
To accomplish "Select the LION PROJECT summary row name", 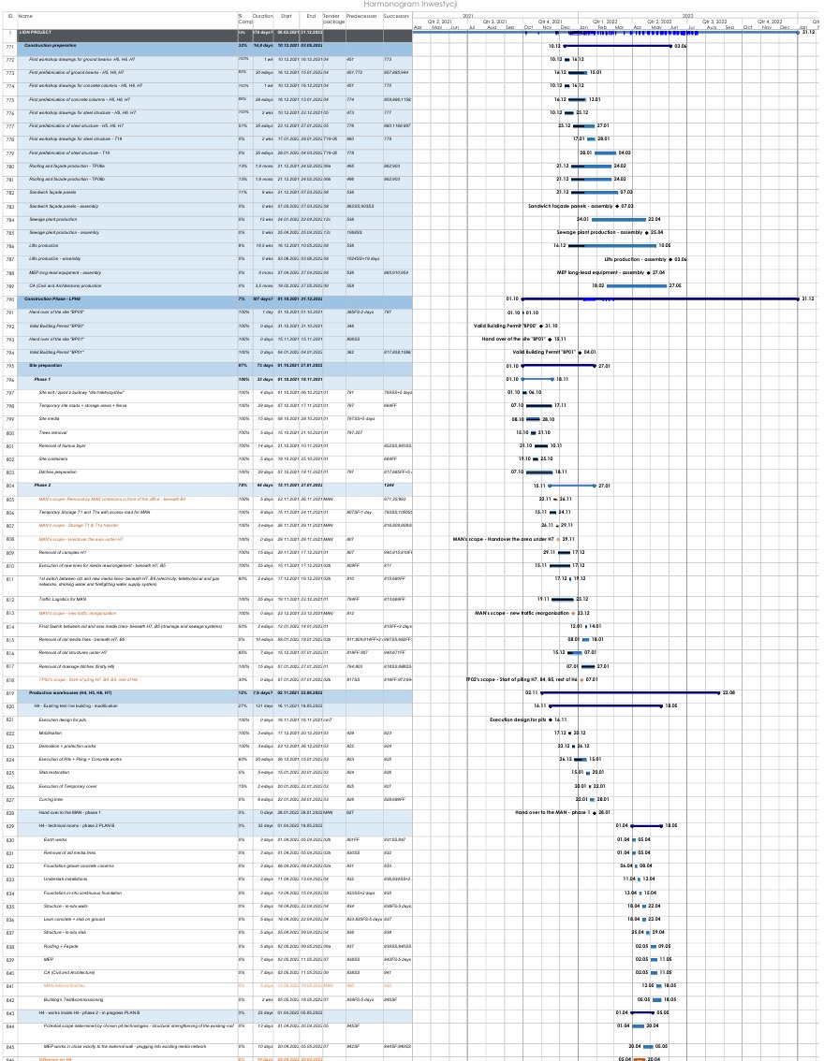I will 36,33.
